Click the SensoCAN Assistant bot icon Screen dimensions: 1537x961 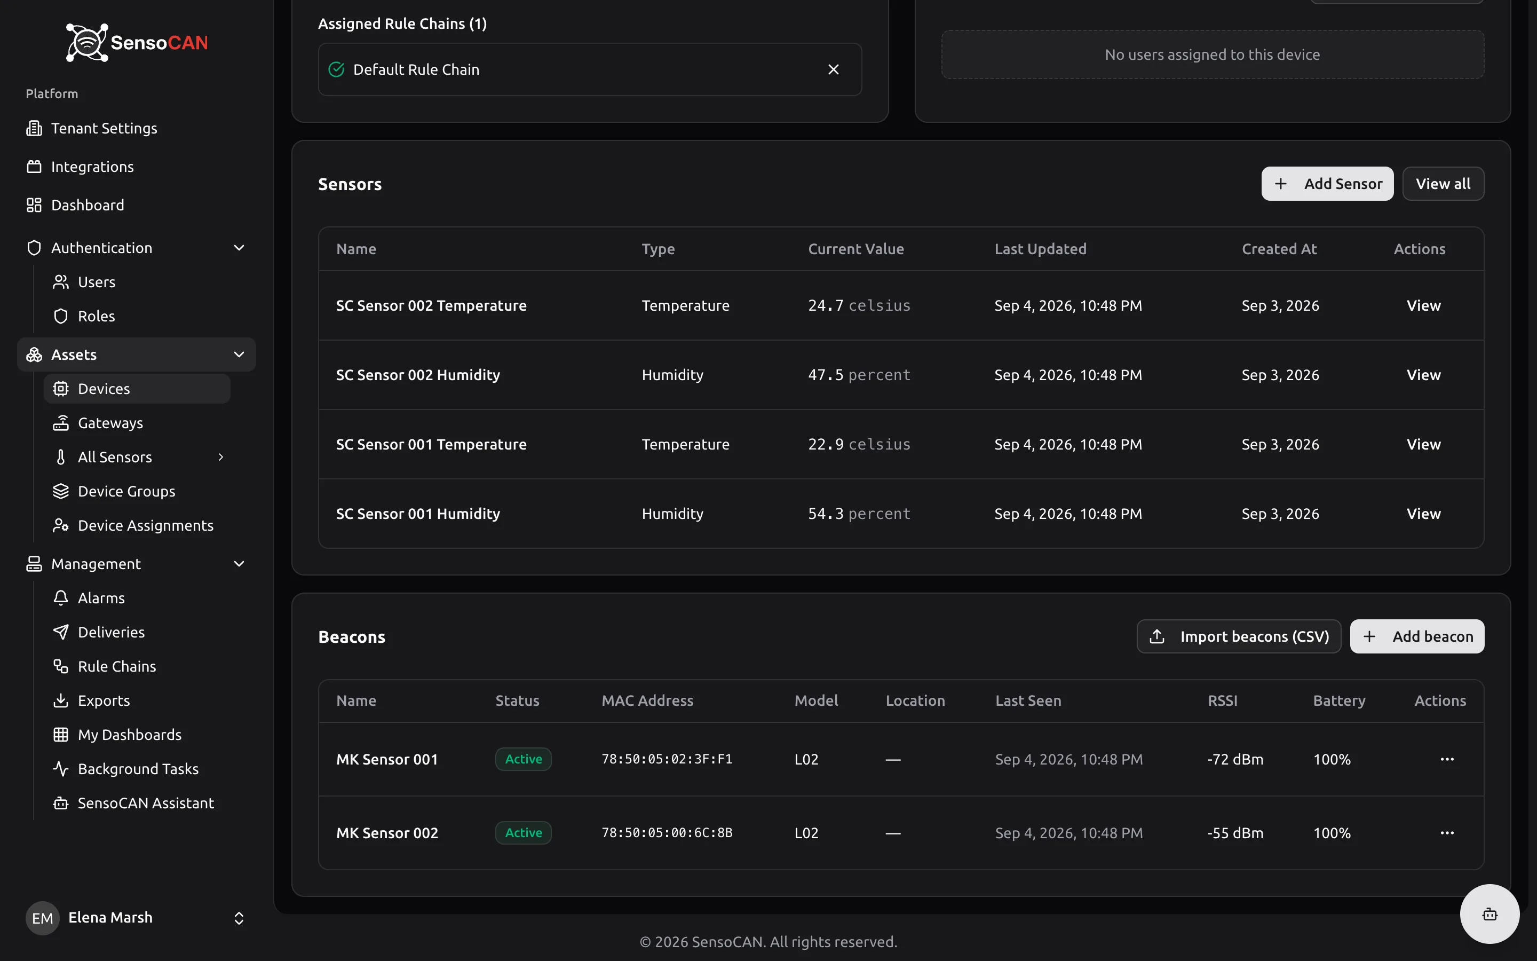[60, 803]
